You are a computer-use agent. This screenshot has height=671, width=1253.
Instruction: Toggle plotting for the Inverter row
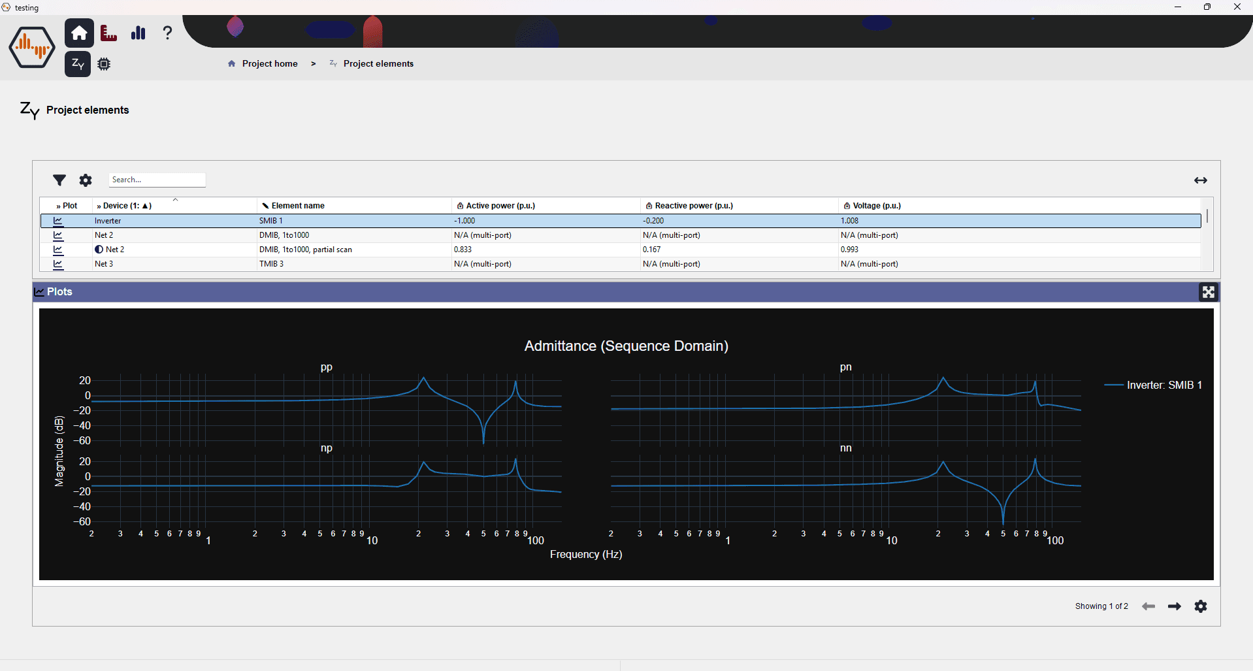pyautogui.click(x=57, y=221)
